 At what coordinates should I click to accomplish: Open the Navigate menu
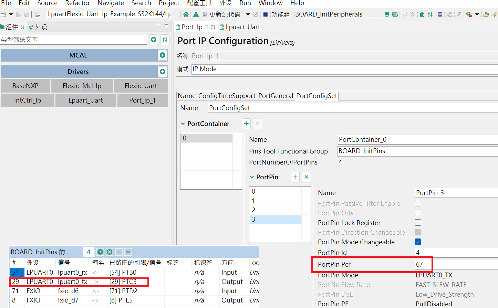(111, 3)
